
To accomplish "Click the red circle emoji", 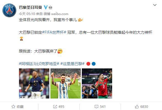I will tap(88, 64).
